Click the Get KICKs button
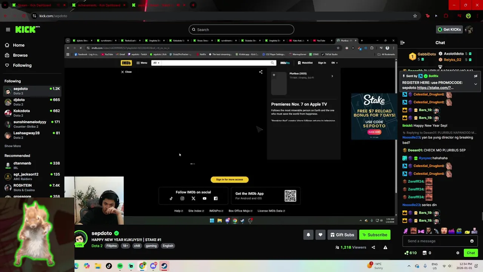Viewport: 483px width, 272px height. 449,29
